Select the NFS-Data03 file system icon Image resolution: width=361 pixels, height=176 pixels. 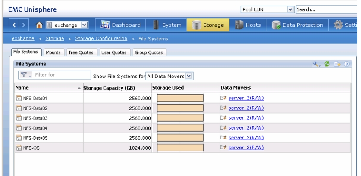[19, 118]
